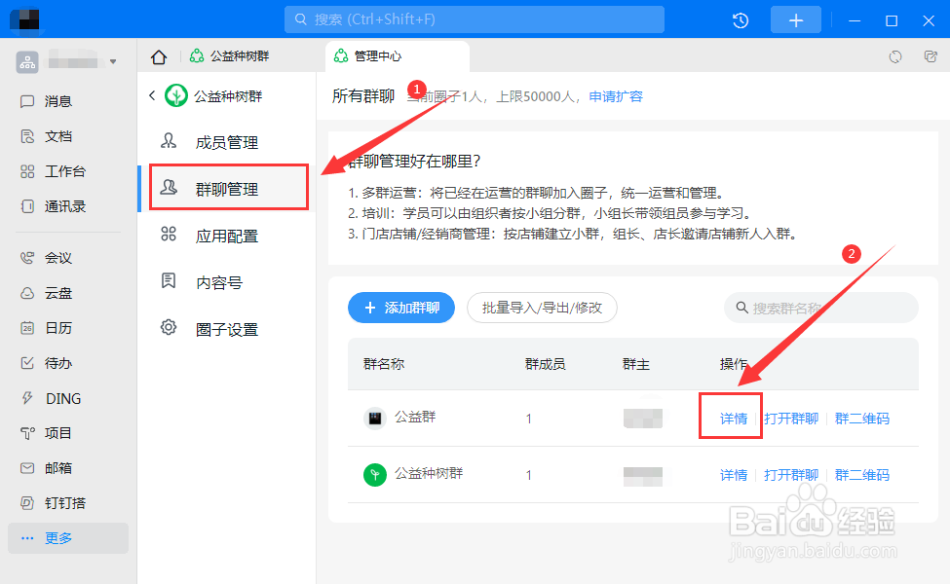
Task: Click the organization avatar icon
Action: point(27,61)
